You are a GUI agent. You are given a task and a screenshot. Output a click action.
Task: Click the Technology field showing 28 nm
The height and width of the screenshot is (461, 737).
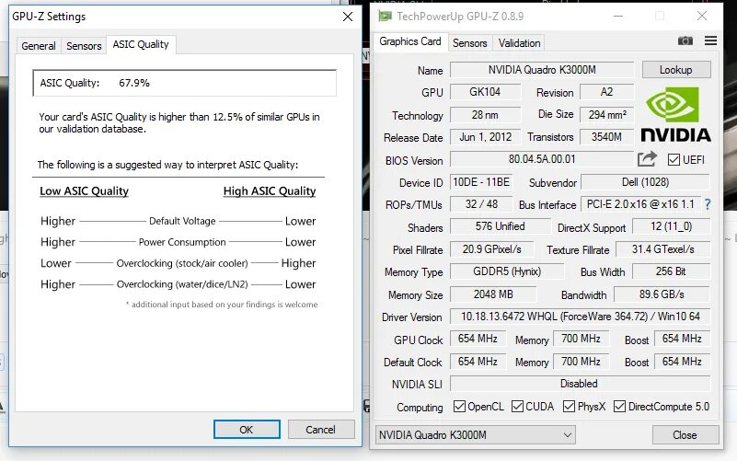[x=485, y=115]
